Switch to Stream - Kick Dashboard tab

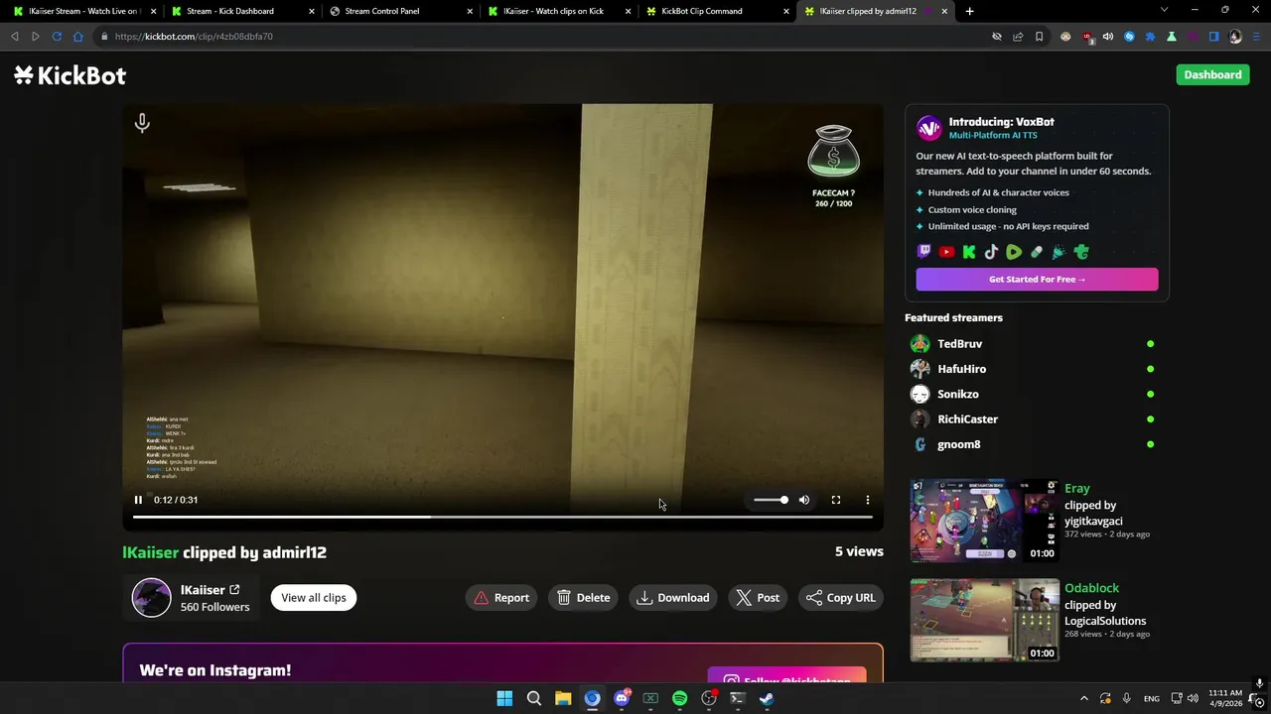(x=239, y=11)
